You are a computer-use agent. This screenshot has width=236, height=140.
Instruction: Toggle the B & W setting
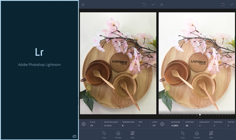point(93,124)
